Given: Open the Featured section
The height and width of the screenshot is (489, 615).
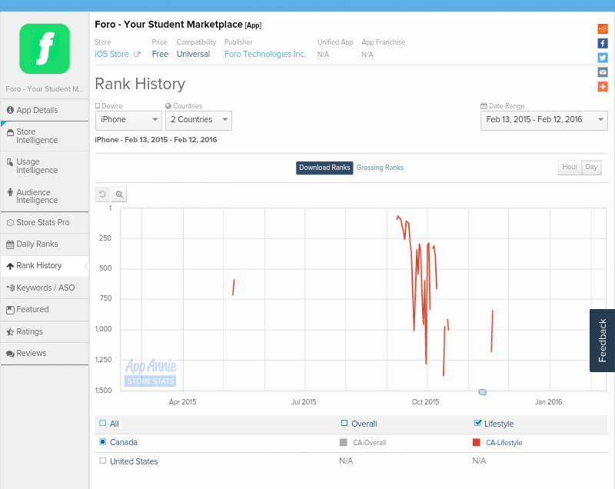Looking at the screenshot, I should coord(45,310).
